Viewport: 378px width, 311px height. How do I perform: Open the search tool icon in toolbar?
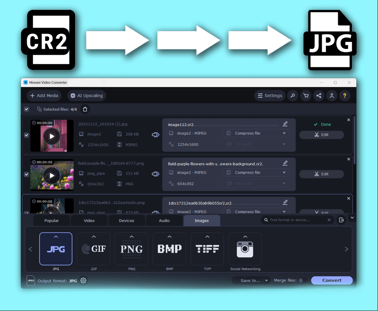click(x=293, y=96)
